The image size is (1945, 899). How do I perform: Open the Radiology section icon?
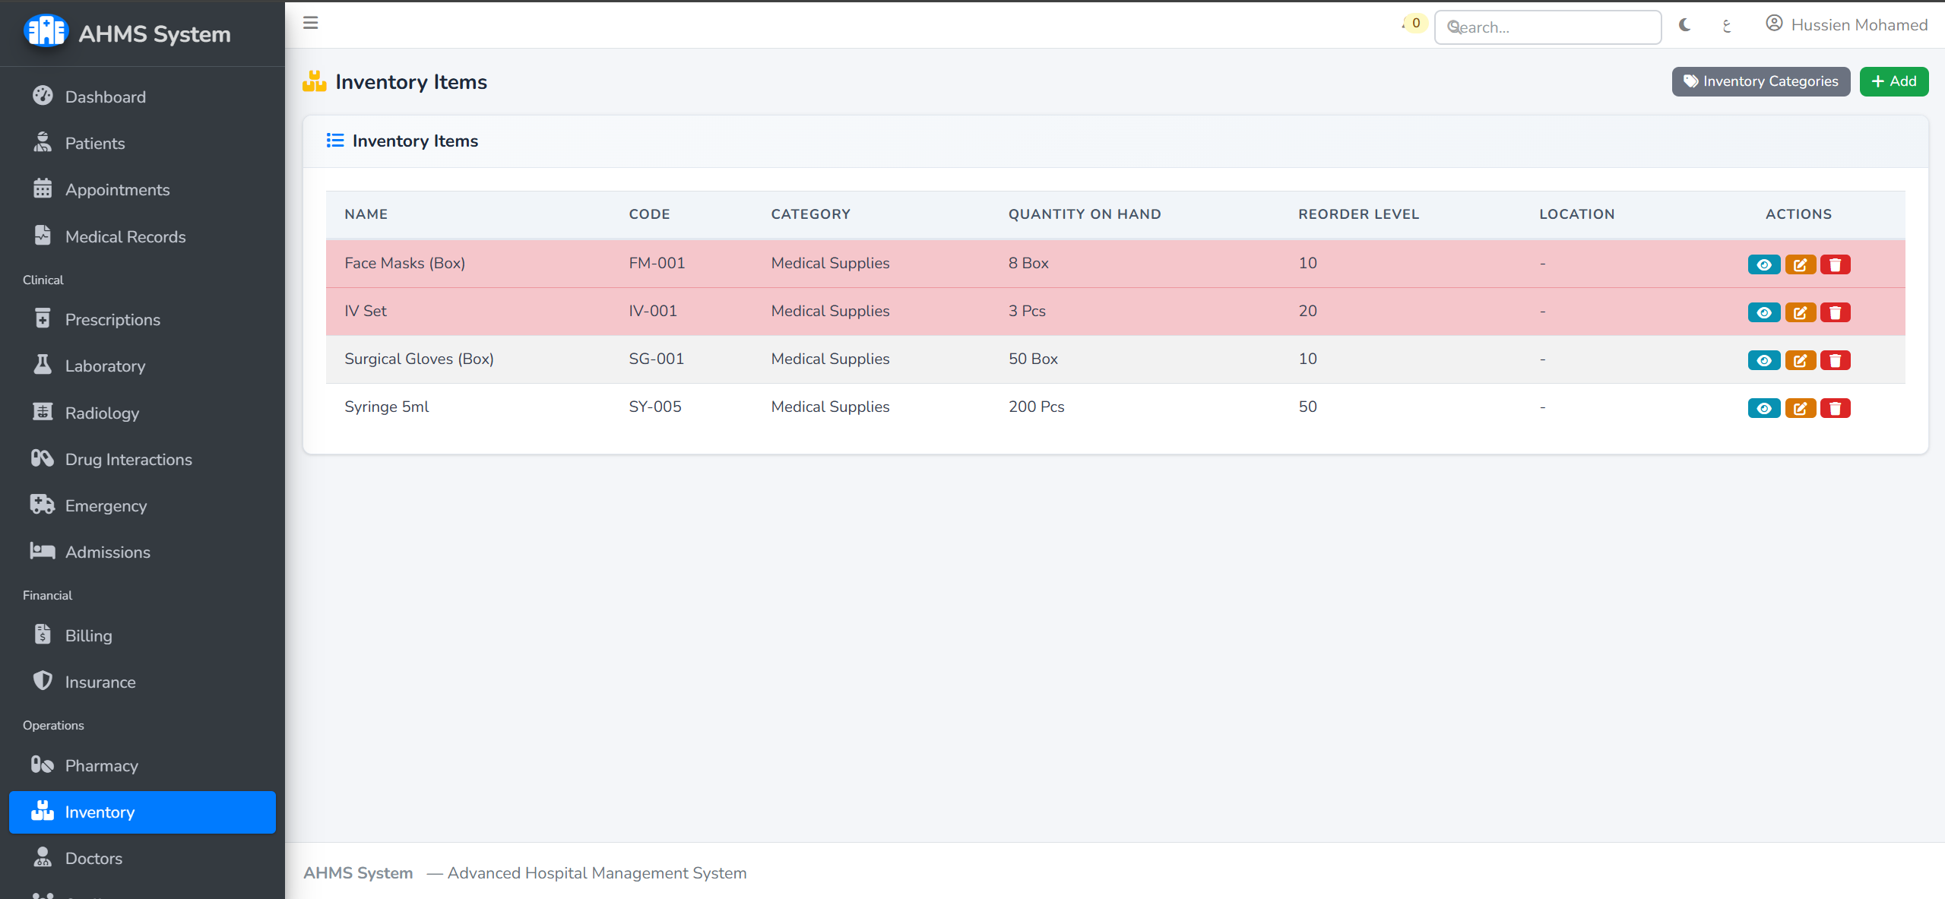pyautogui.click(x=43, y=413)
